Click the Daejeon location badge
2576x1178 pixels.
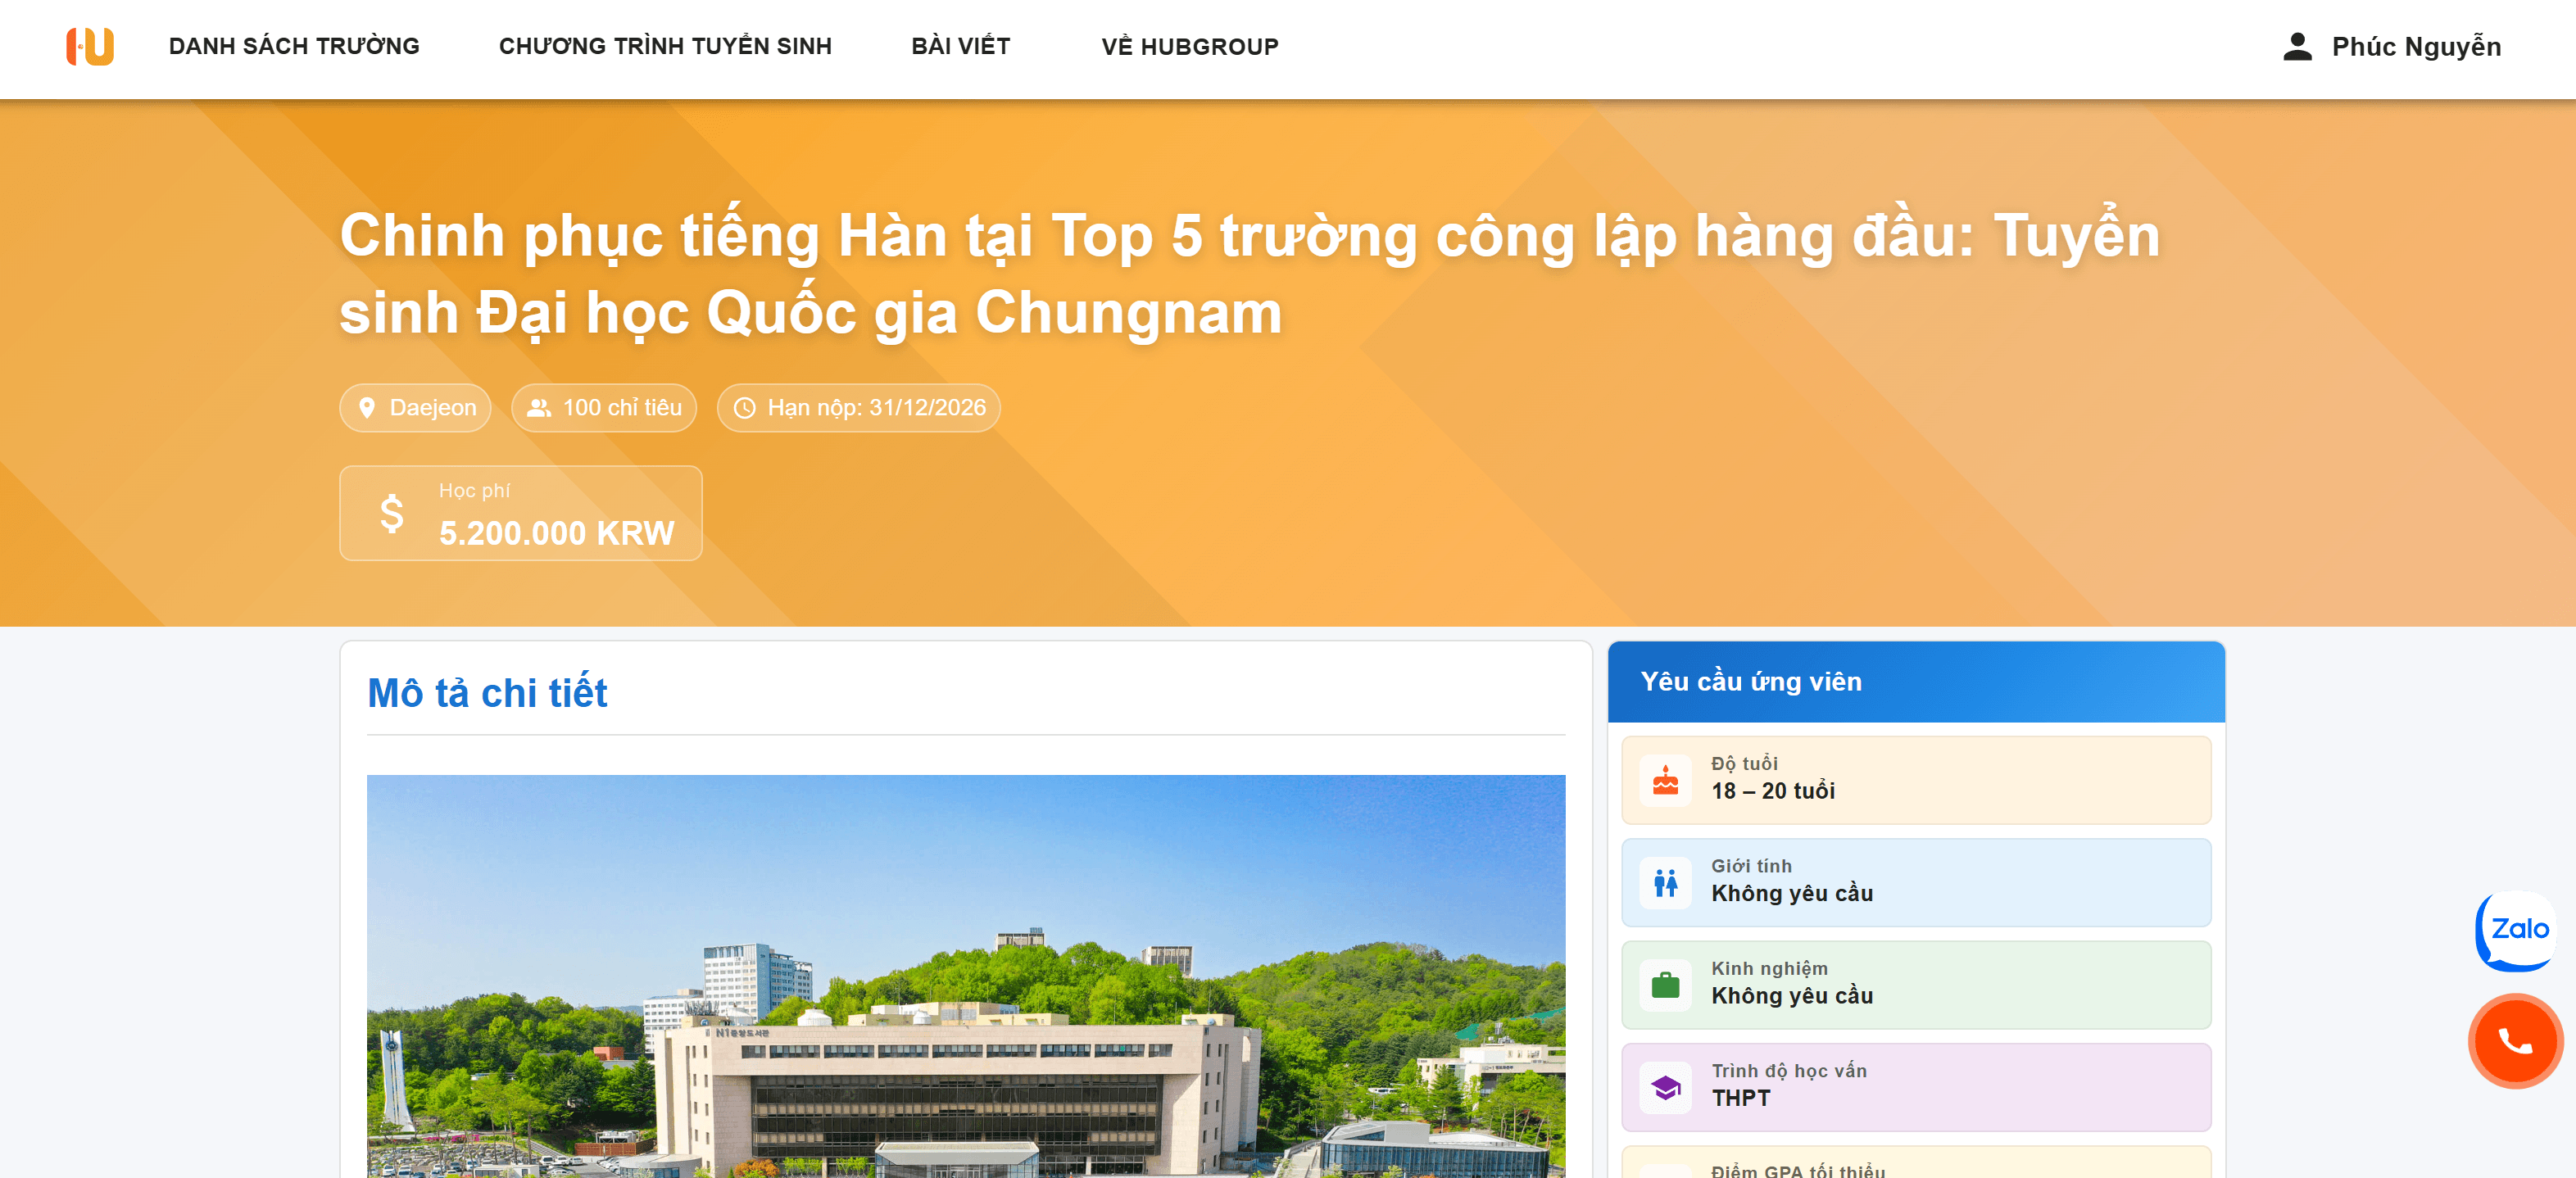coord(415,407)
